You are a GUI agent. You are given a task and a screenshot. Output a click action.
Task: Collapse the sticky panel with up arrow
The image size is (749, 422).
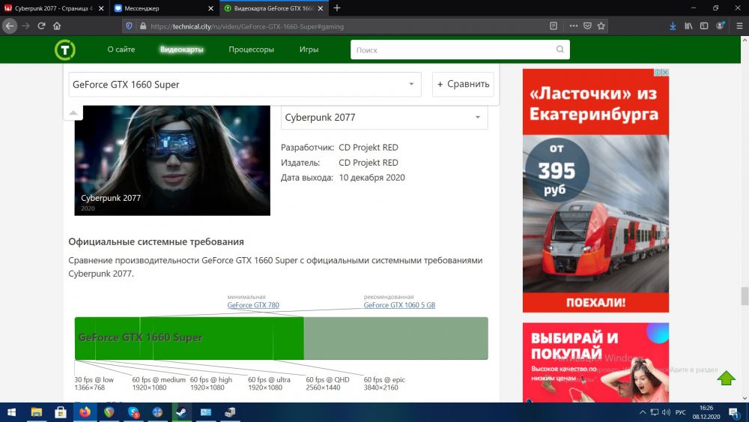73,112
